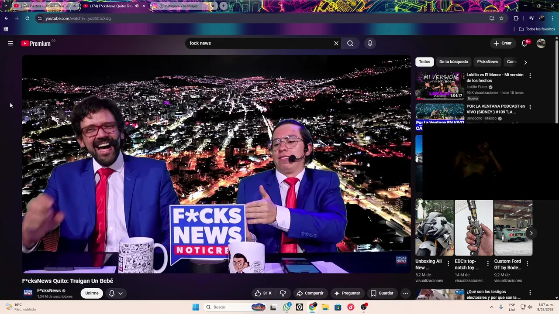Open YouTube notifications bell

tap(525, 43)
